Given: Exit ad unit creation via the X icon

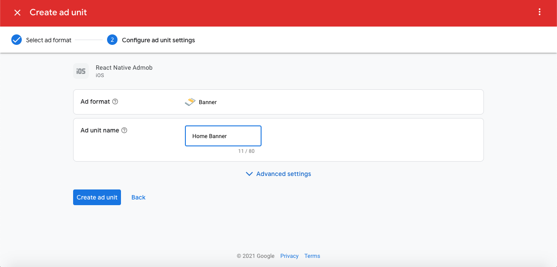Looking at the screenshot, I should click(x=17, y=12).
